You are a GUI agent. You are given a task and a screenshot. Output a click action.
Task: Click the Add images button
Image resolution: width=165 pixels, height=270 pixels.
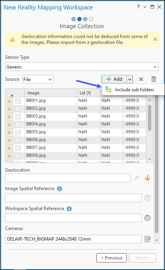click(x=114, y=79)
